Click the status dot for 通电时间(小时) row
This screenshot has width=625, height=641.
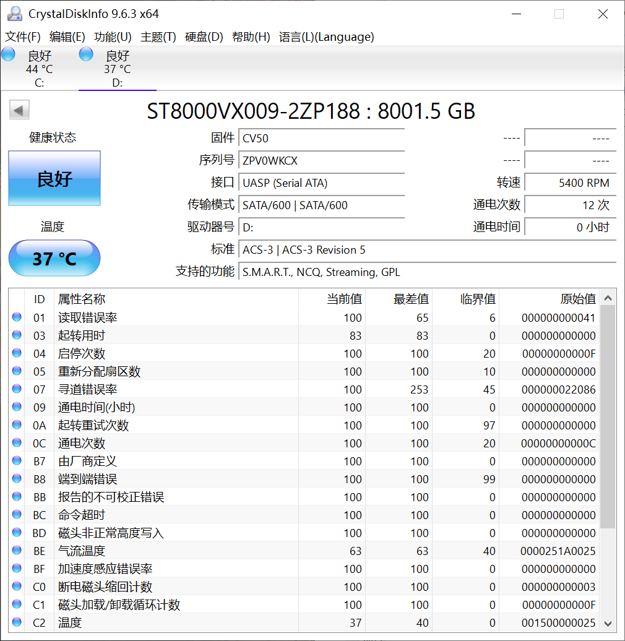pyautogui.click(x=17, y=407)
